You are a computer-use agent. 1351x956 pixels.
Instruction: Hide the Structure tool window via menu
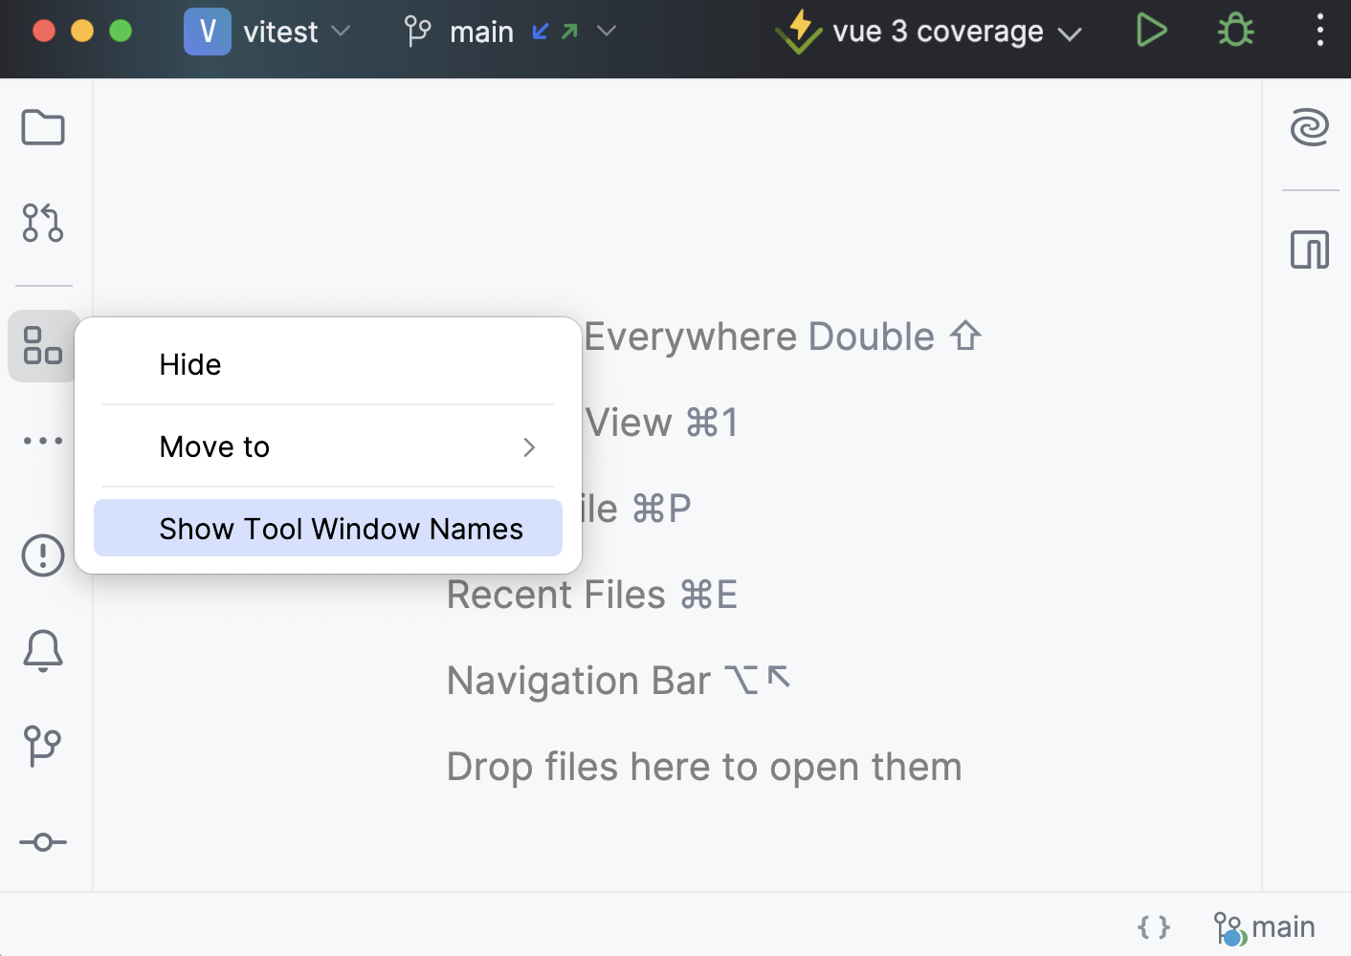tap(190, 364)
